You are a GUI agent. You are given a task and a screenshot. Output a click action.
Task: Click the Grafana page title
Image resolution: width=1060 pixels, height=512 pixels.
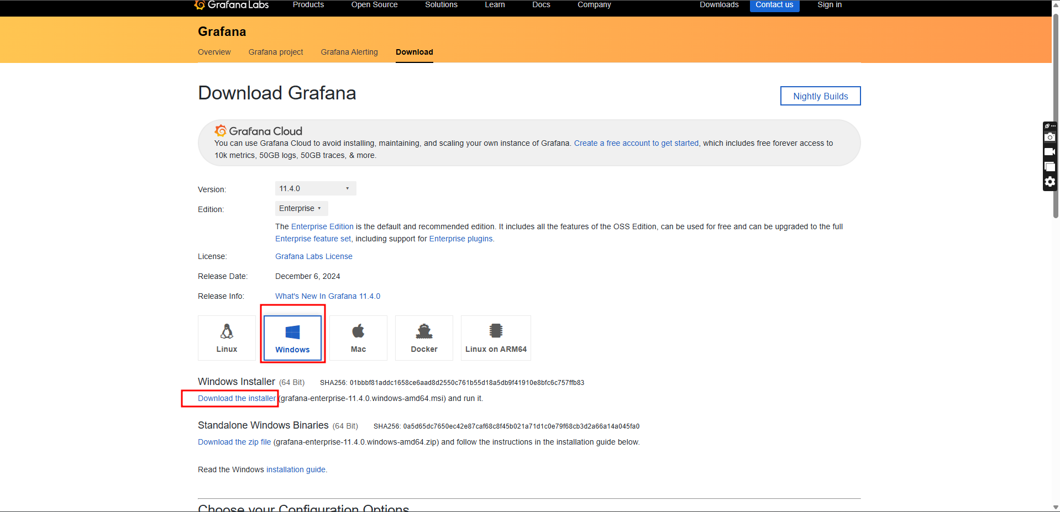tap(222, 31)
